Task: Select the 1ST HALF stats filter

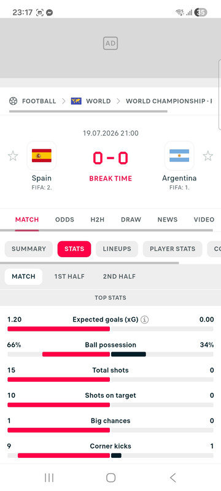Action: (x=69, y=277)
